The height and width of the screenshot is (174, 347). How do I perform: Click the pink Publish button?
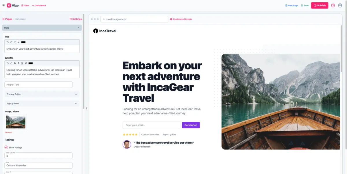(320, 5)
